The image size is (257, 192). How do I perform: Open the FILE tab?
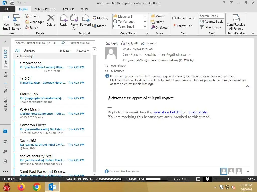pyautogui.click(x=7, y=9)
